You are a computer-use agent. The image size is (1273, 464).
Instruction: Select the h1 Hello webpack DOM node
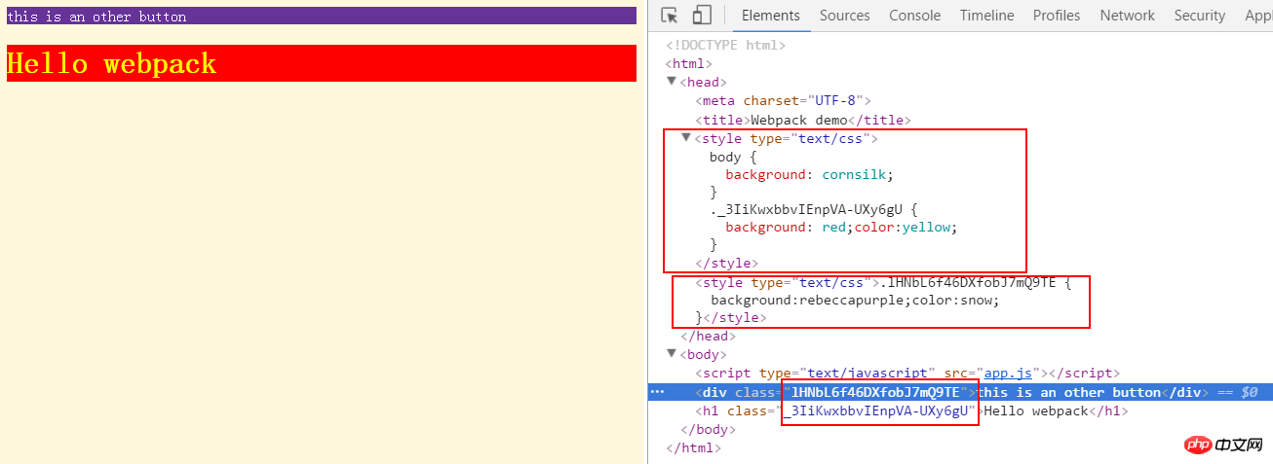pos(912,411)
